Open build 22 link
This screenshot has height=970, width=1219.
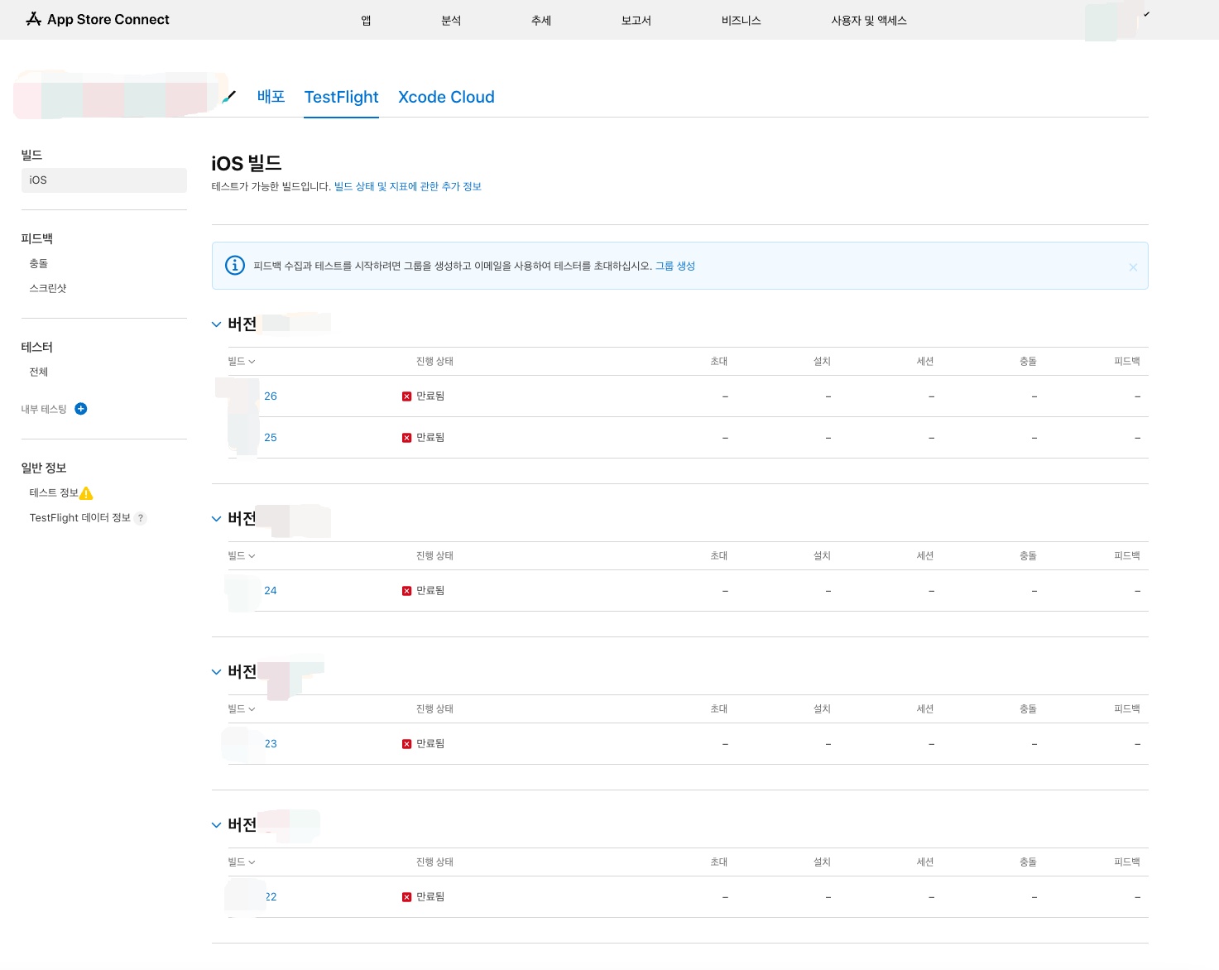click(x=271, y=897)
